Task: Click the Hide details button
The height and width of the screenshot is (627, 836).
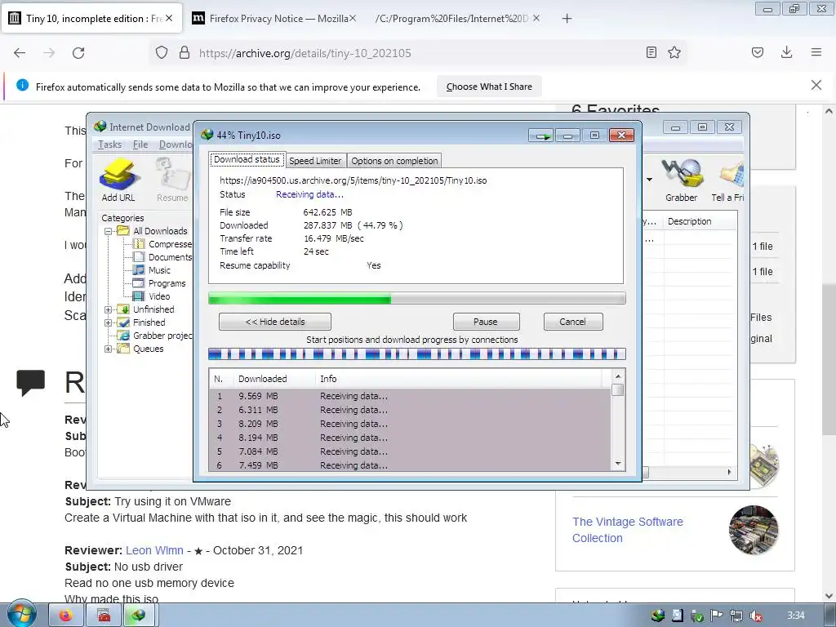Action: click(275, 322)
